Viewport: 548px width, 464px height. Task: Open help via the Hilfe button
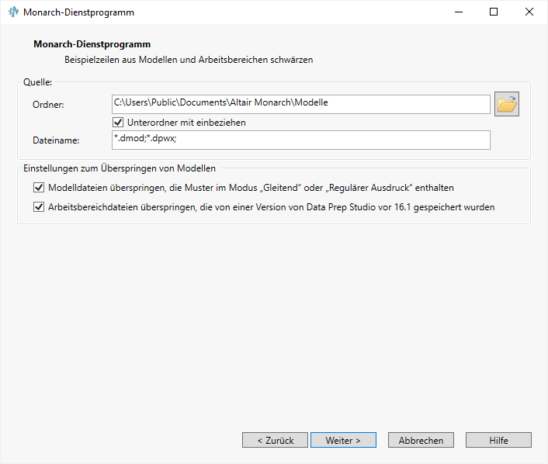click(x=498, y=440)
